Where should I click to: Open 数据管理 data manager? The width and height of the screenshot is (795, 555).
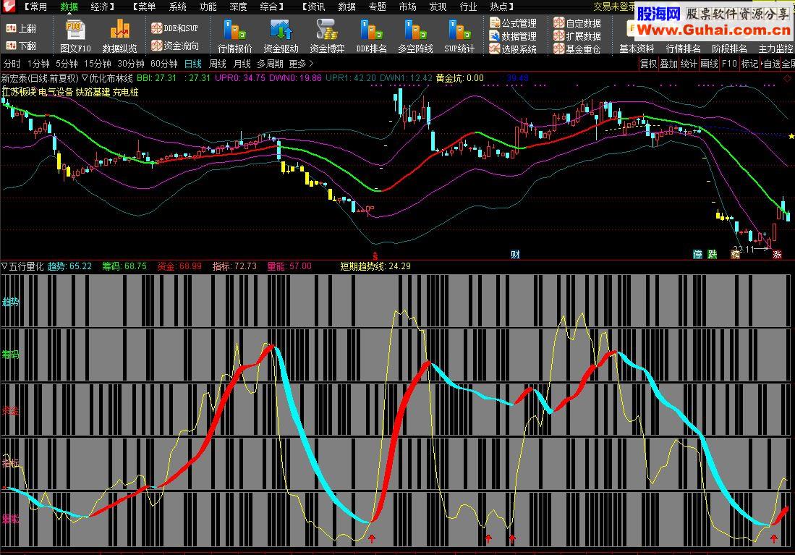point(513,36)
